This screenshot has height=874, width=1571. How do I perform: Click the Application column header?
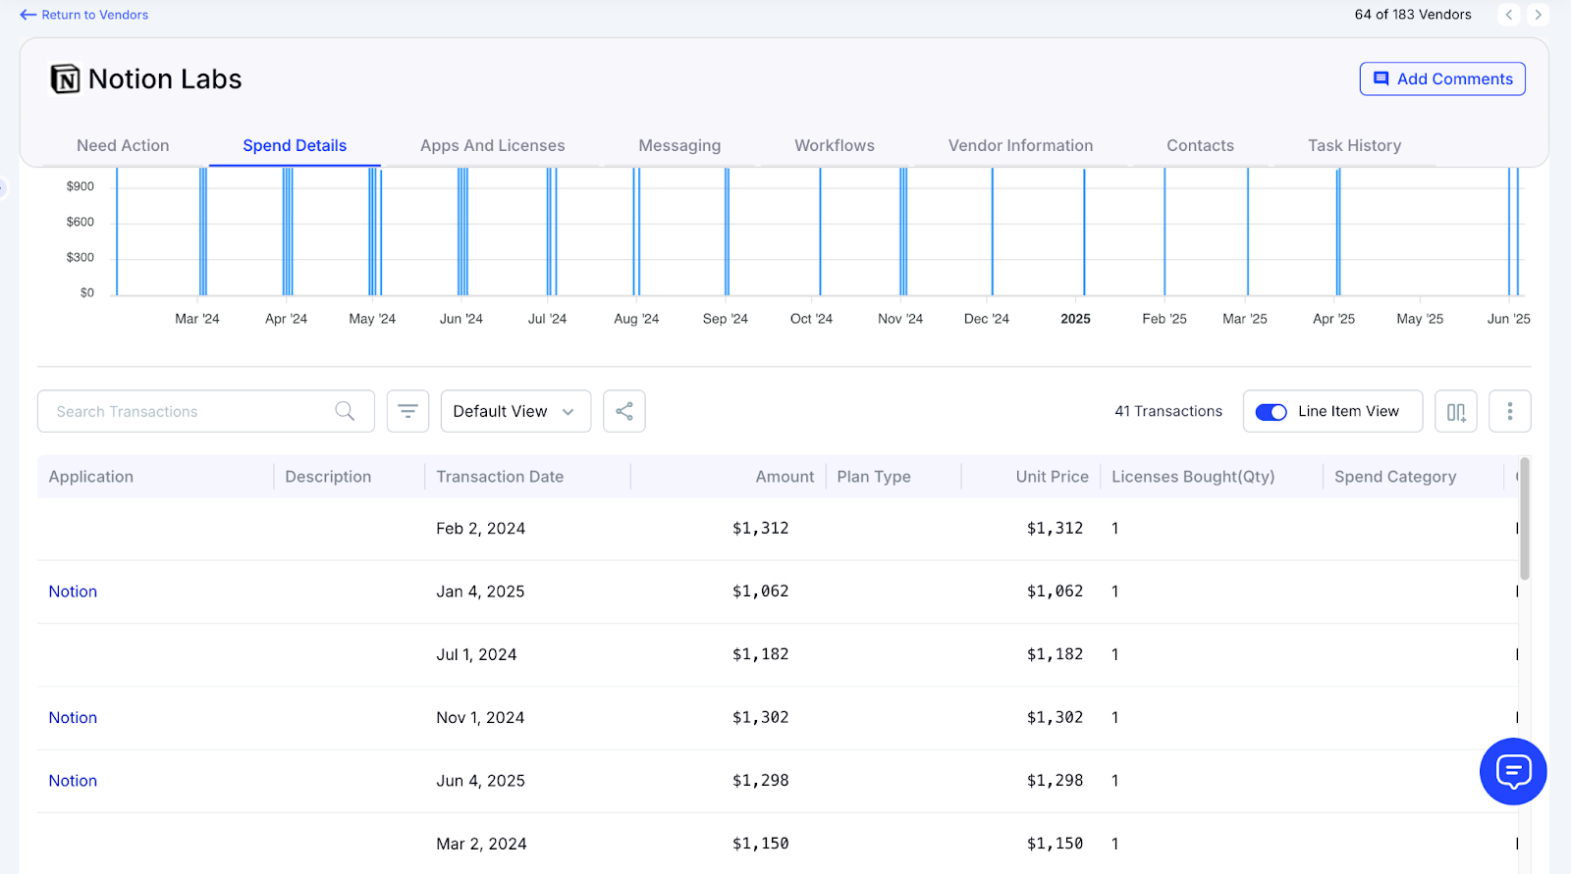tap(91, 477)
